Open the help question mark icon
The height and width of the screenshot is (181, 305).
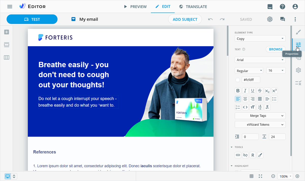282,7
